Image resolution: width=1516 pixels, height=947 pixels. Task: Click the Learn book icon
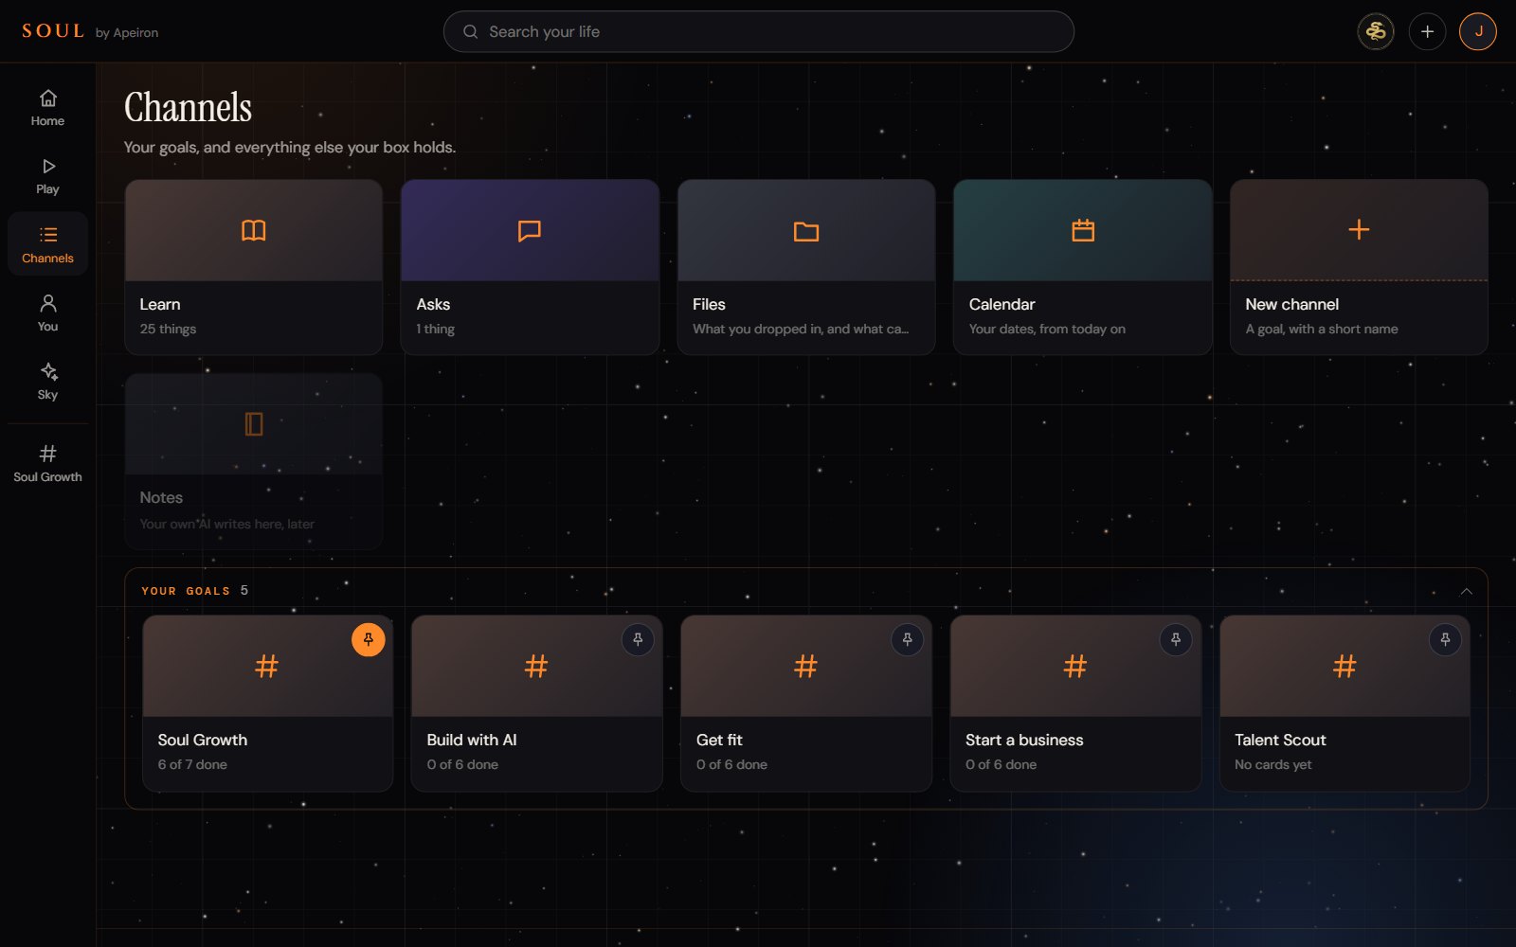(254, 230)
